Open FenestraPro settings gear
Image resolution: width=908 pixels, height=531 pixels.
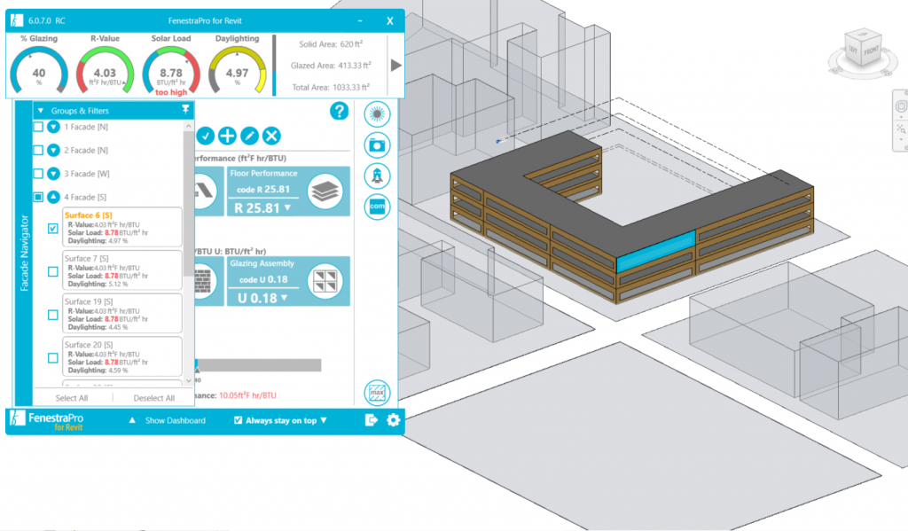[393, 420]
